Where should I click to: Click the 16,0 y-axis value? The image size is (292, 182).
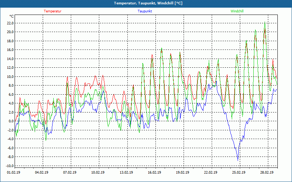10,50
